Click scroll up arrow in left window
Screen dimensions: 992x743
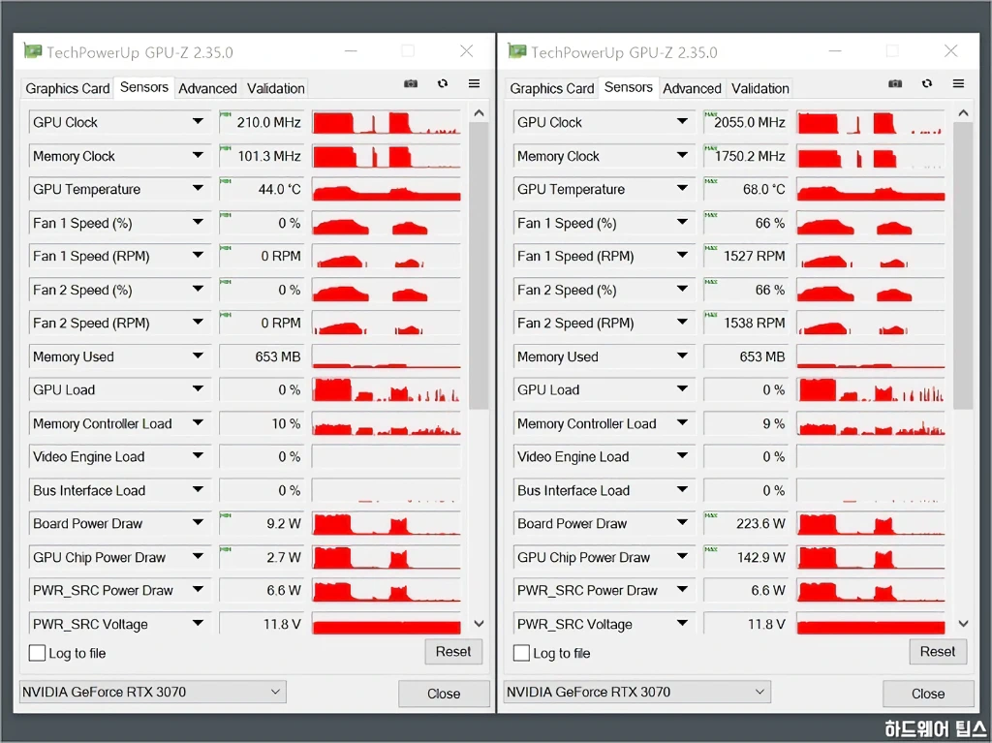479,113
